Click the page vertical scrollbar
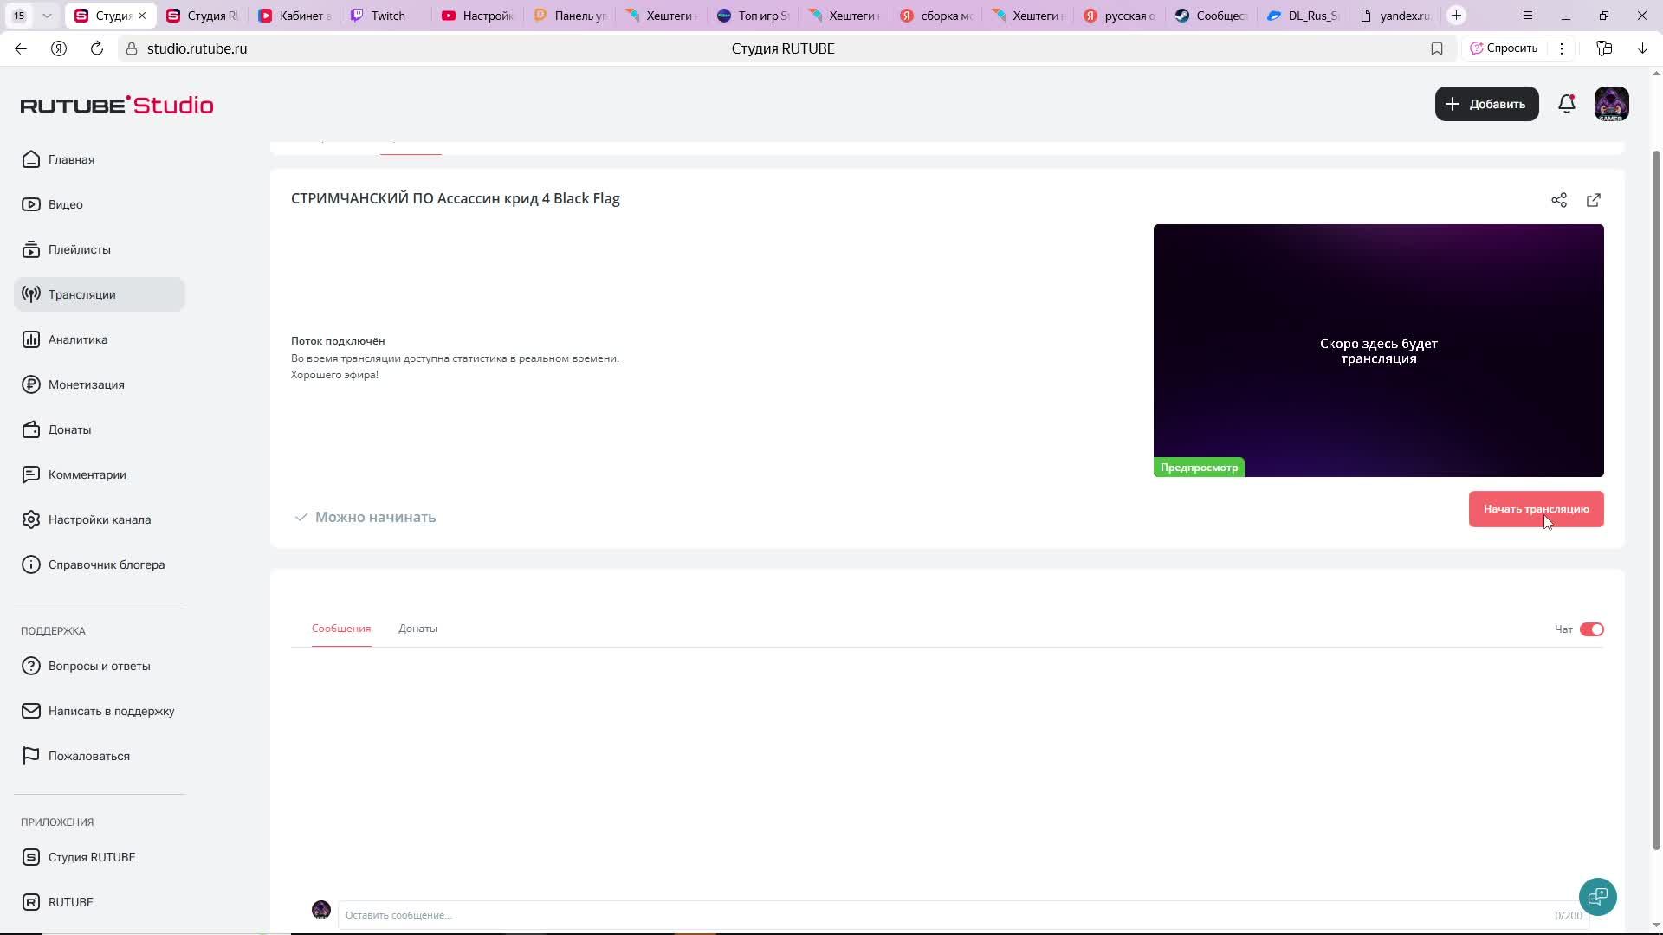1663x935 pixels. coord(1656,500)
